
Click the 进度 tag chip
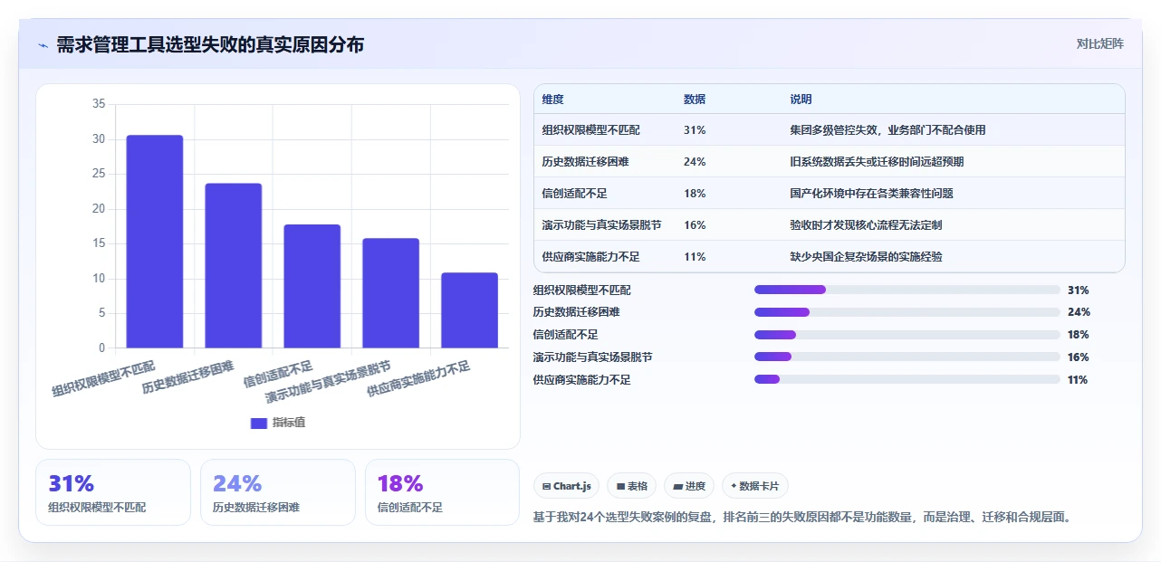point(689,486)
